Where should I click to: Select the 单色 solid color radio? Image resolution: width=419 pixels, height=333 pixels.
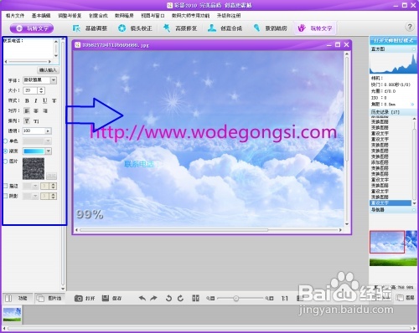pos(6,141)
